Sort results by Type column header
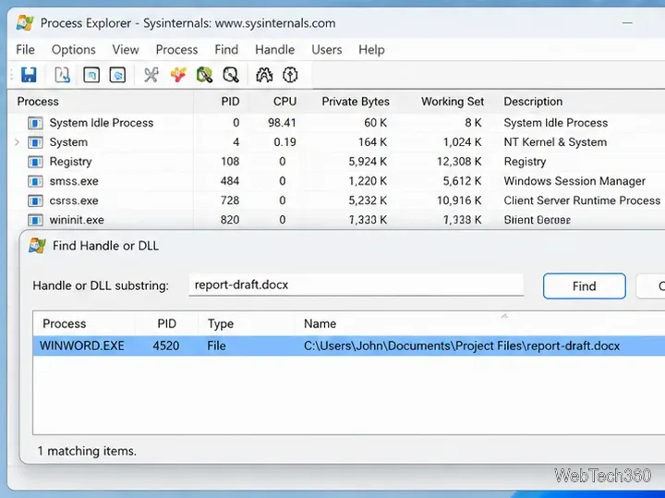Image resolution: width=665 pixels, height=498 pixels. [x=221, y=323]
